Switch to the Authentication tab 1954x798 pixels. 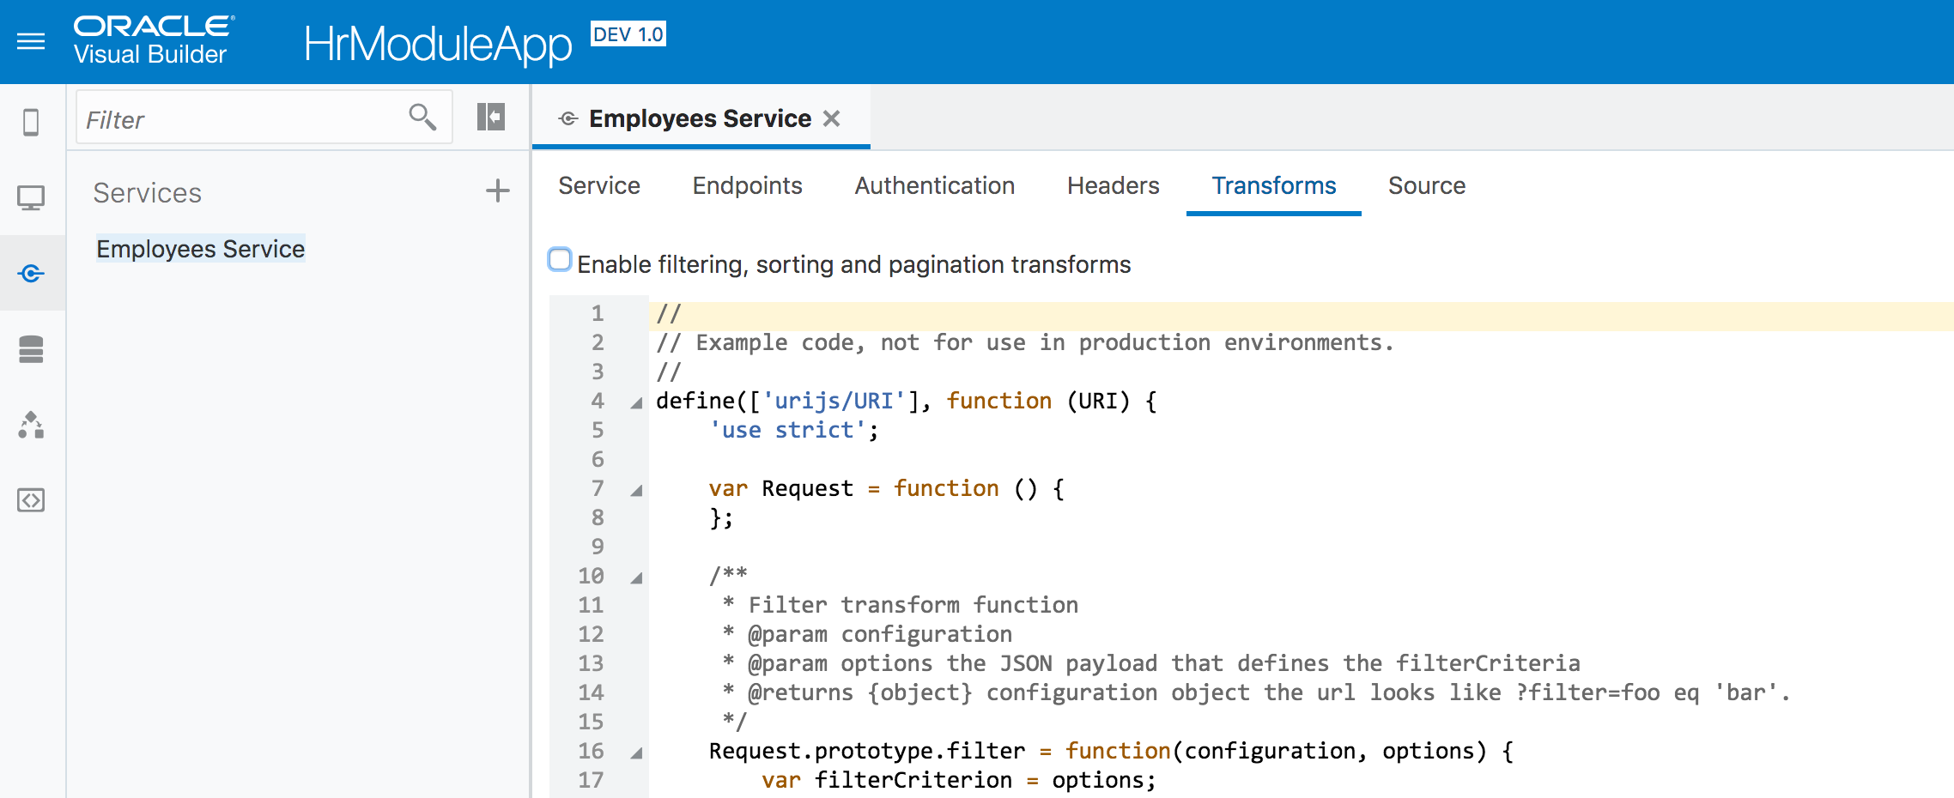pos(934,185)
